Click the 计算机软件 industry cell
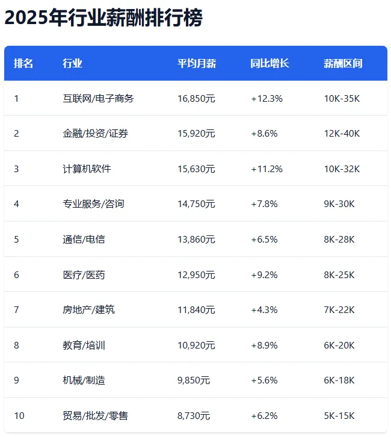The width and height of the screenshot is (391, 437). pyautogui.click(x=87, y=169)
